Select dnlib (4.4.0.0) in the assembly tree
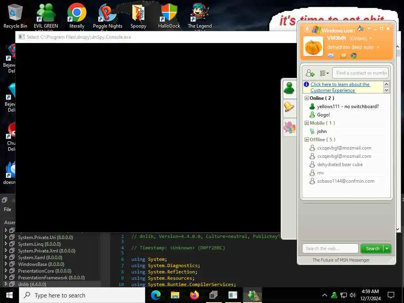The image size is (404, 303). pyautogui.click(x=32, y=284)
